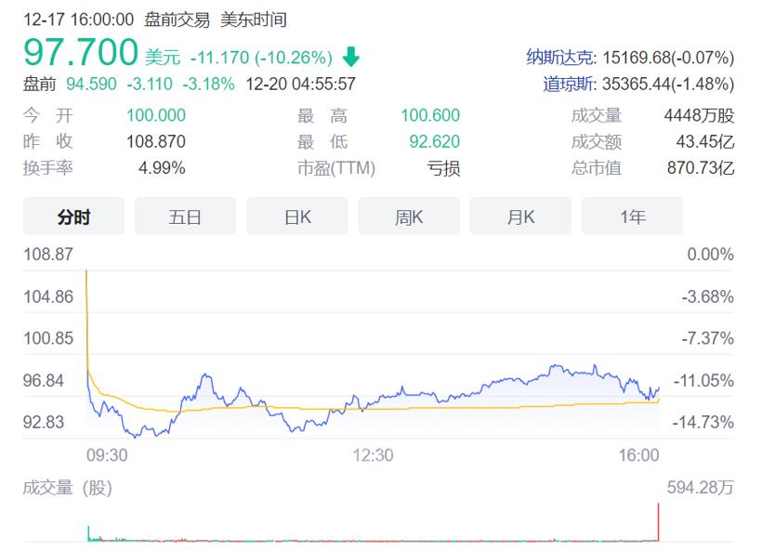
Task: Click the 97.700 current price
Action: click(x=81, y=52)
